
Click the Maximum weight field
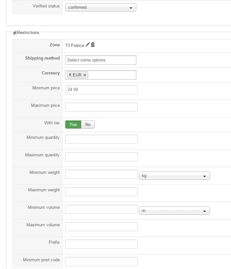click(101, 192)
